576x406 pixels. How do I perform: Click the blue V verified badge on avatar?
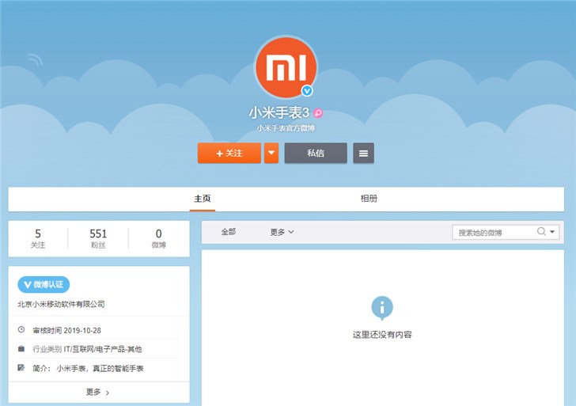307,90
